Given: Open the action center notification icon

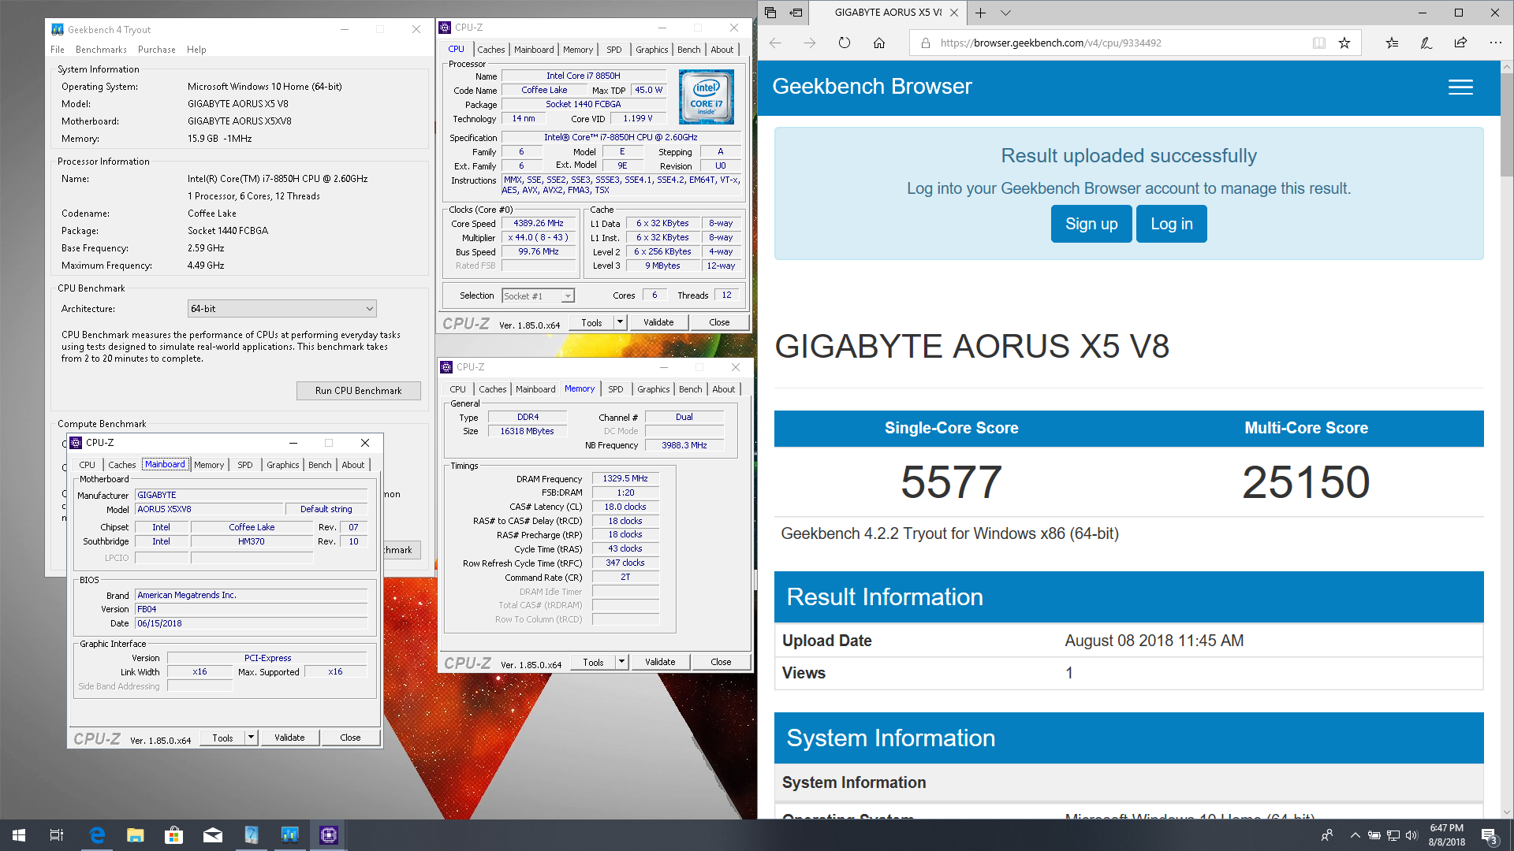Looking at the screenshot, I should point(1489,835).
